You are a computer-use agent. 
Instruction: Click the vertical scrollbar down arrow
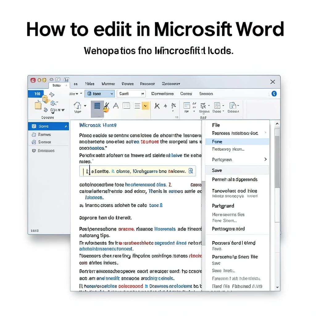(277, 287)
